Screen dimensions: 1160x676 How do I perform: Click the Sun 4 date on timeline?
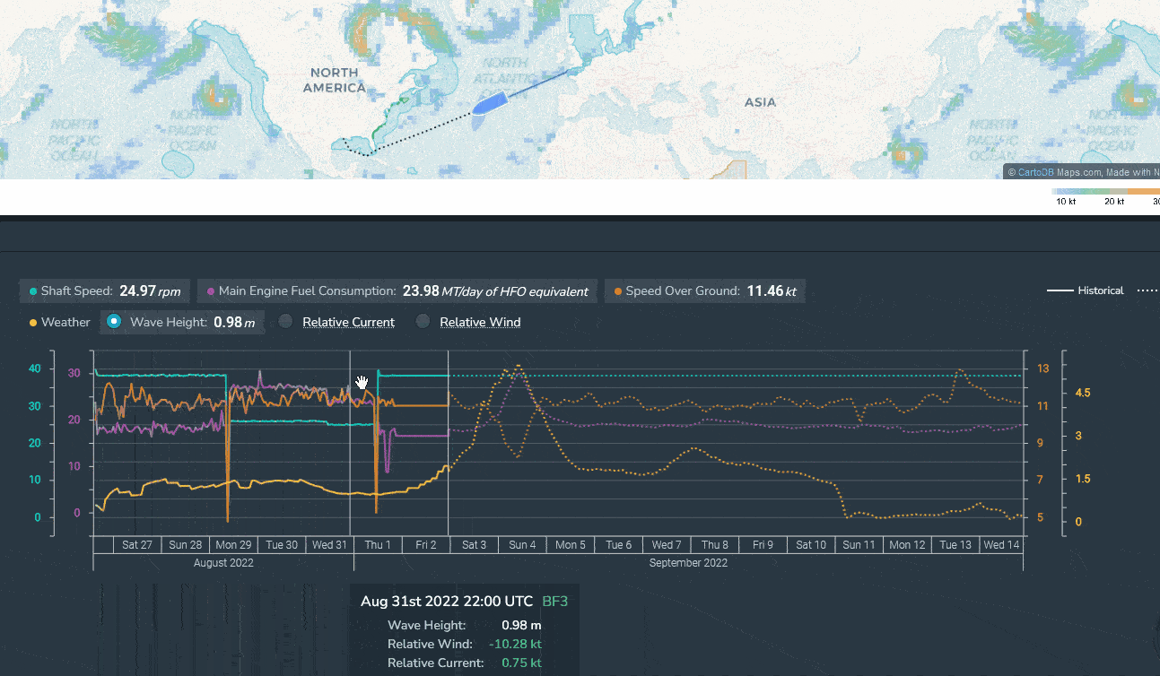[522, 545]
